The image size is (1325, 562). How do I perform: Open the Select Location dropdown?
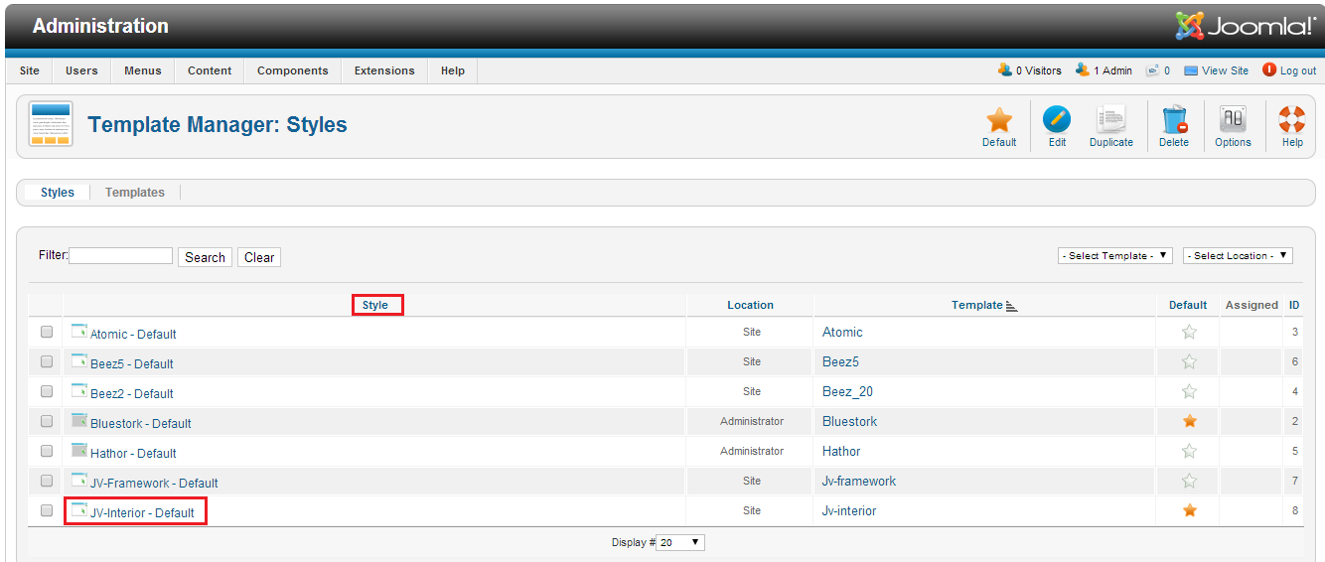pos(1238,256)
